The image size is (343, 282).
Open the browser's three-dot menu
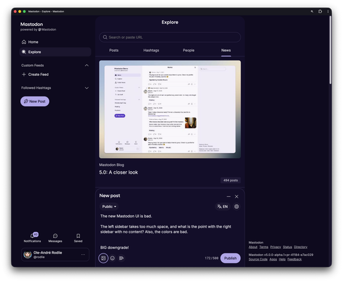tap(328, 12)
